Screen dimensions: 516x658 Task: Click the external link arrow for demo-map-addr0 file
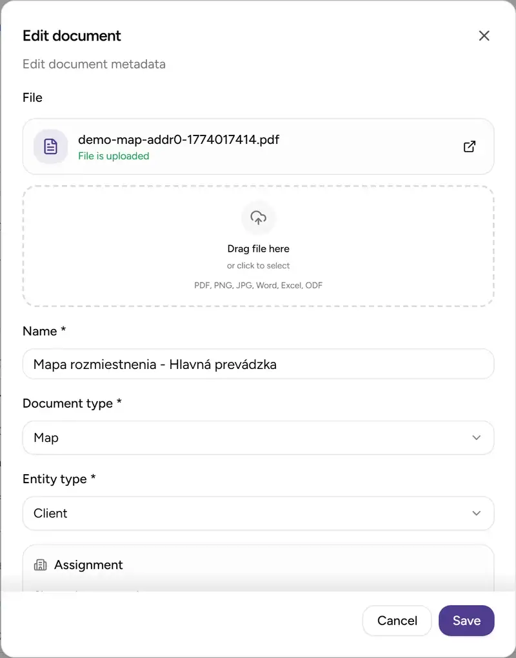coord(470,146)
